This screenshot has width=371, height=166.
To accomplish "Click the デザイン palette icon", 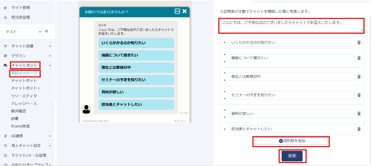I will click(x=5, y=56).
